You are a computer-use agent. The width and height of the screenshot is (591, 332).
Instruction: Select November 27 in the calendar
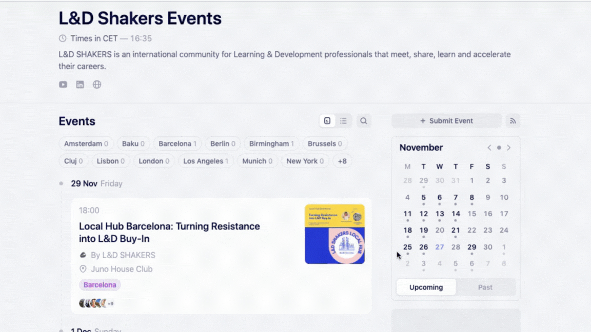point(440,247)
